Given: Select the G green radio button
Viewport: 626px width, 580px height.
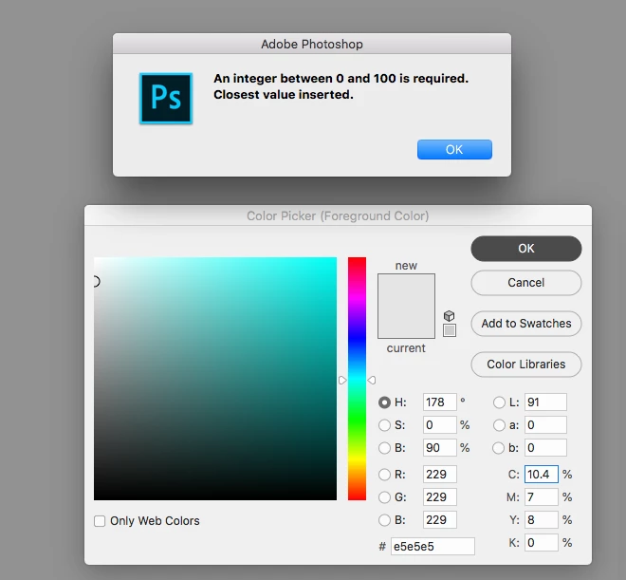Looking at the screenshot, I should click(x=384, y=497).
